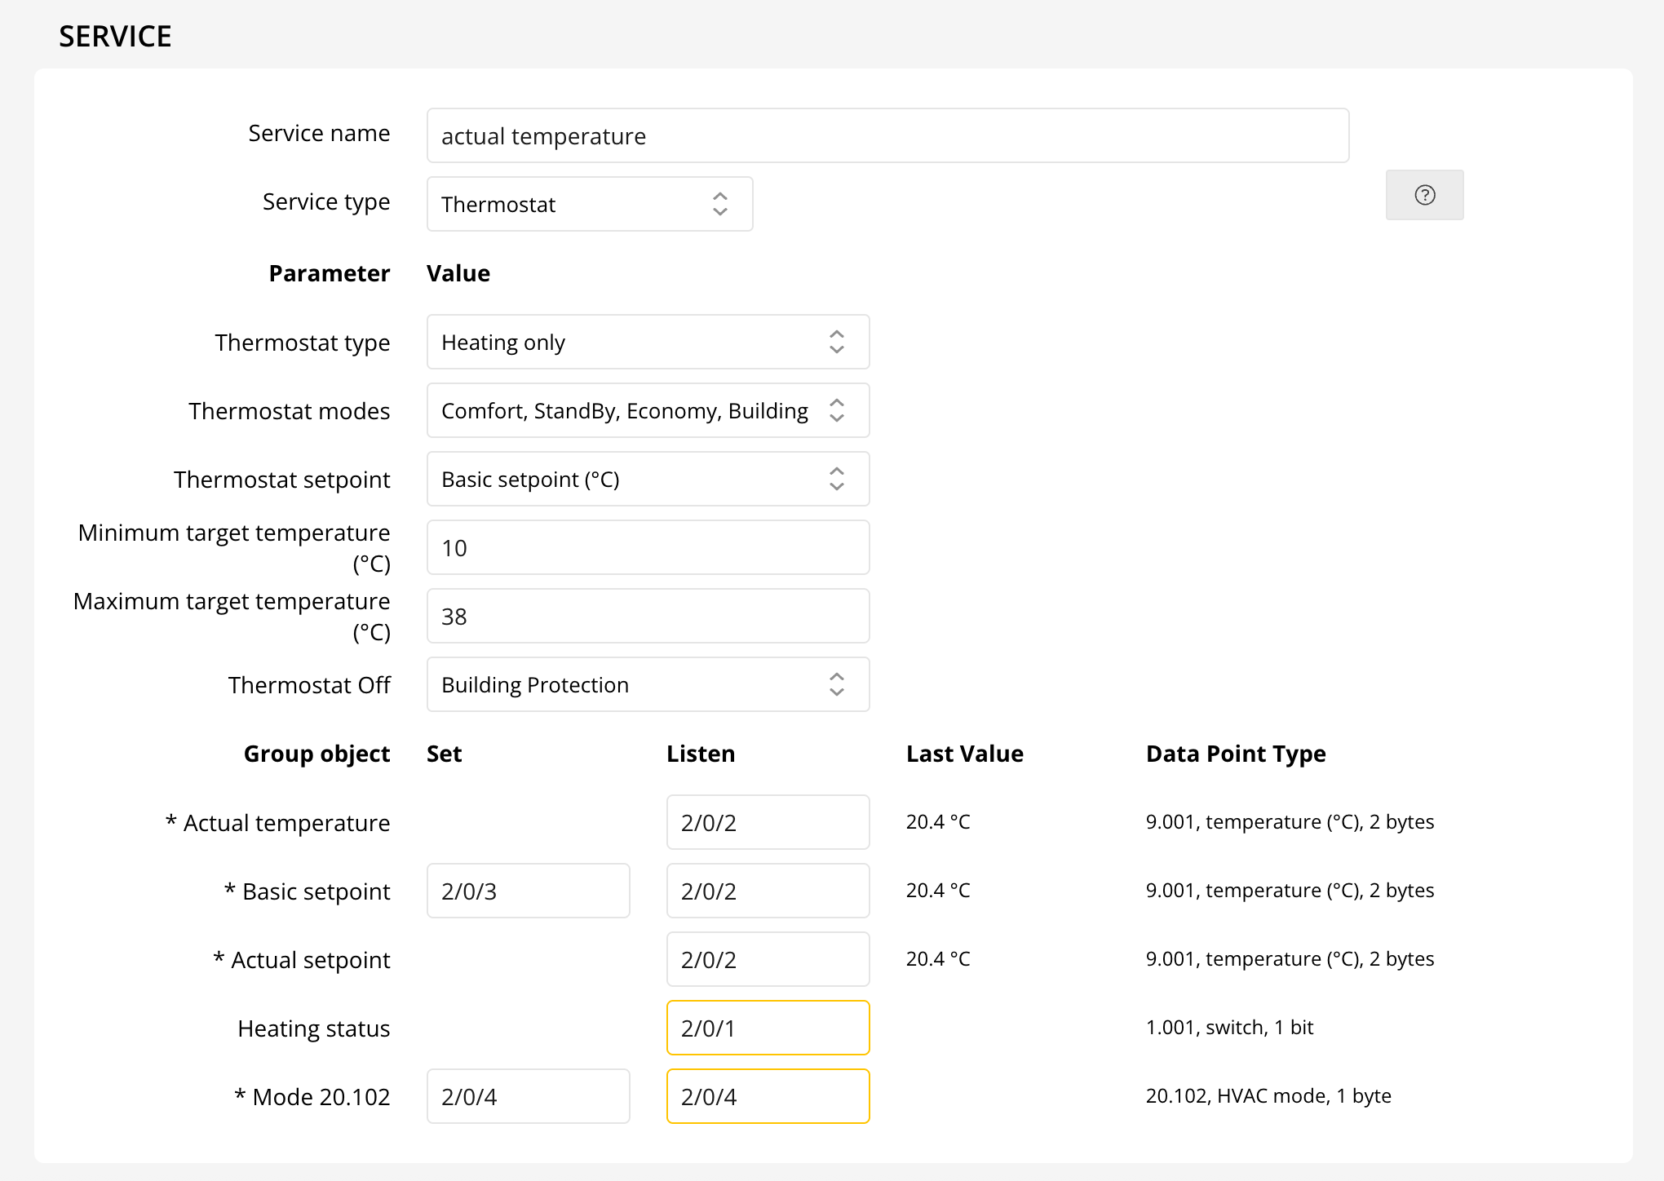Click the Mode 20.102 Listen address field
This screenshot has width=1664, height=1181.
tap(767, 1096)
